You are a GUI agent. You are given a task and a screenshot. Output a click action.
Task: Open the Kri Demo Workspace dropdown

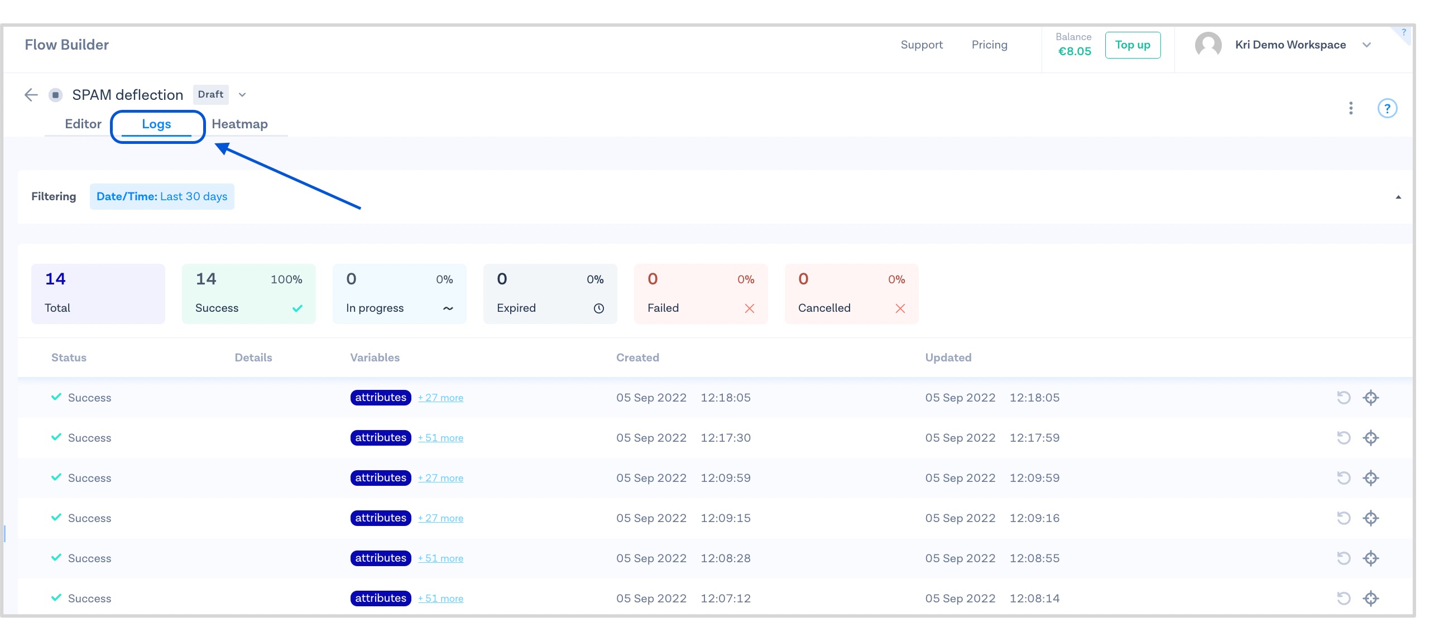(x=1366, y=45)
